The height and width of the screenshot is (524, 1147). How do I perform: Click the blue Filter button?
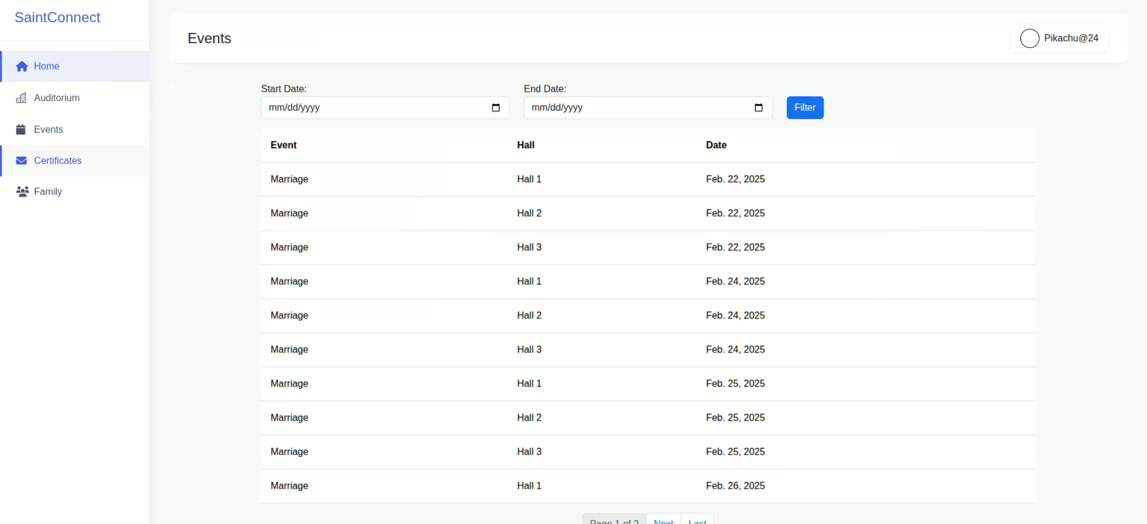click(805, 108)
